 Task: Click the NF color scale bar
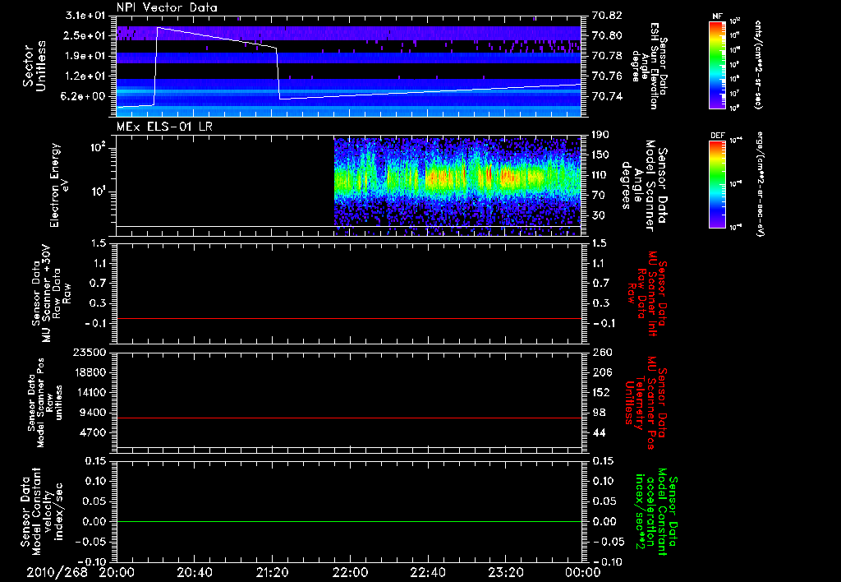point(717,65)
